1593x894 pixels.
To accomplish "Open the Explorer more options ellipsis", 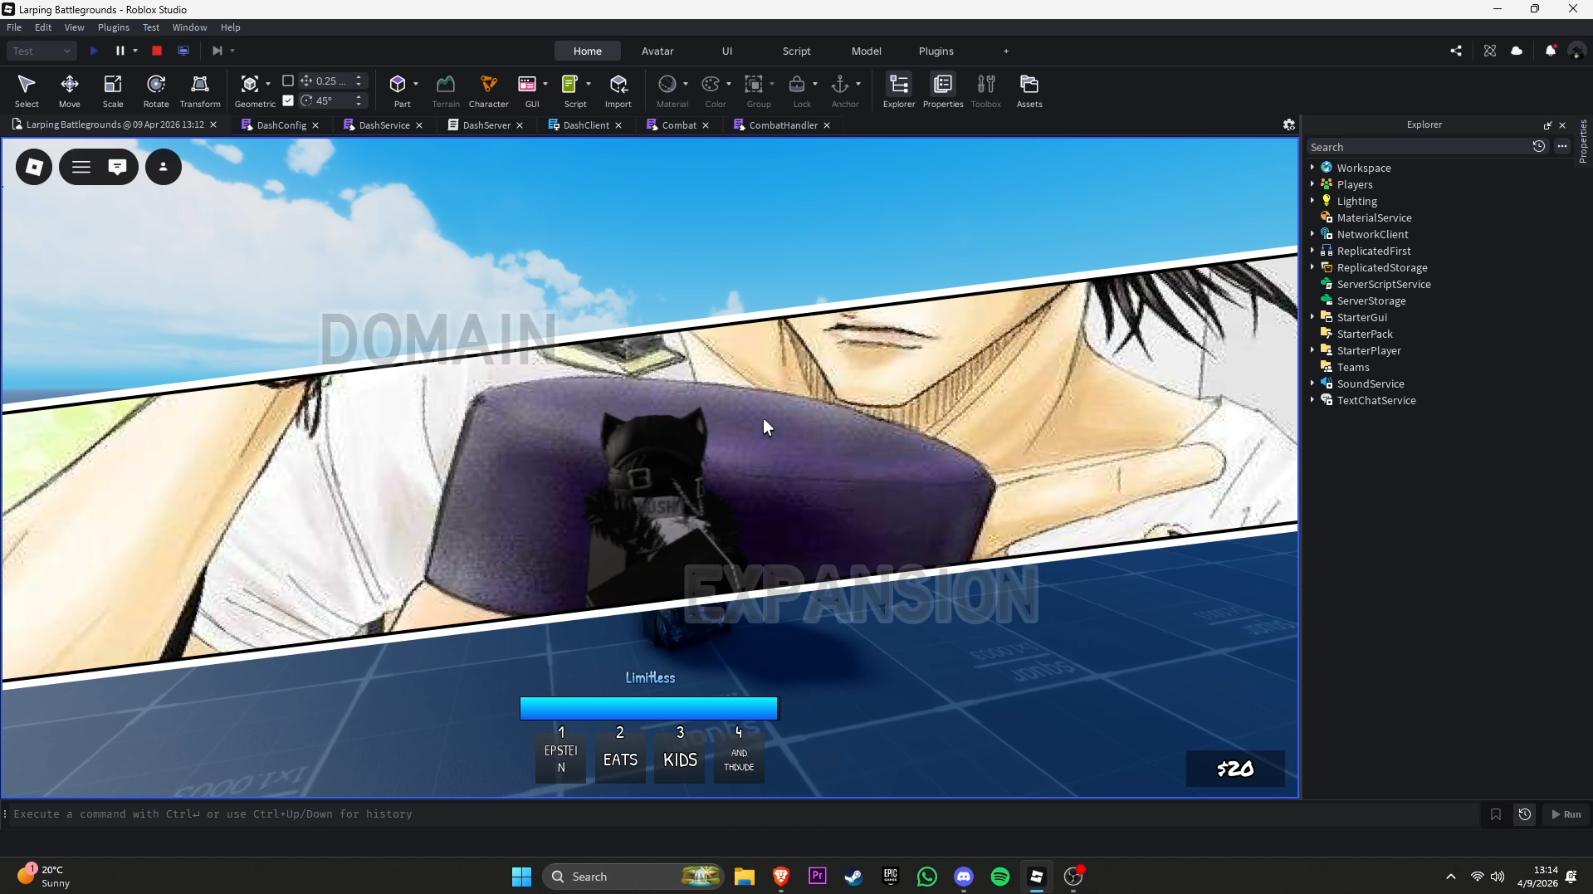I will point(1562,146).
